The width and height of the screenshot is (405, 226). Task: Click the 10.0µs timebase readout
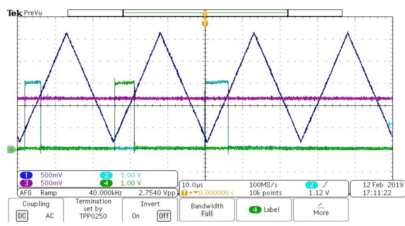click(192, 185)
